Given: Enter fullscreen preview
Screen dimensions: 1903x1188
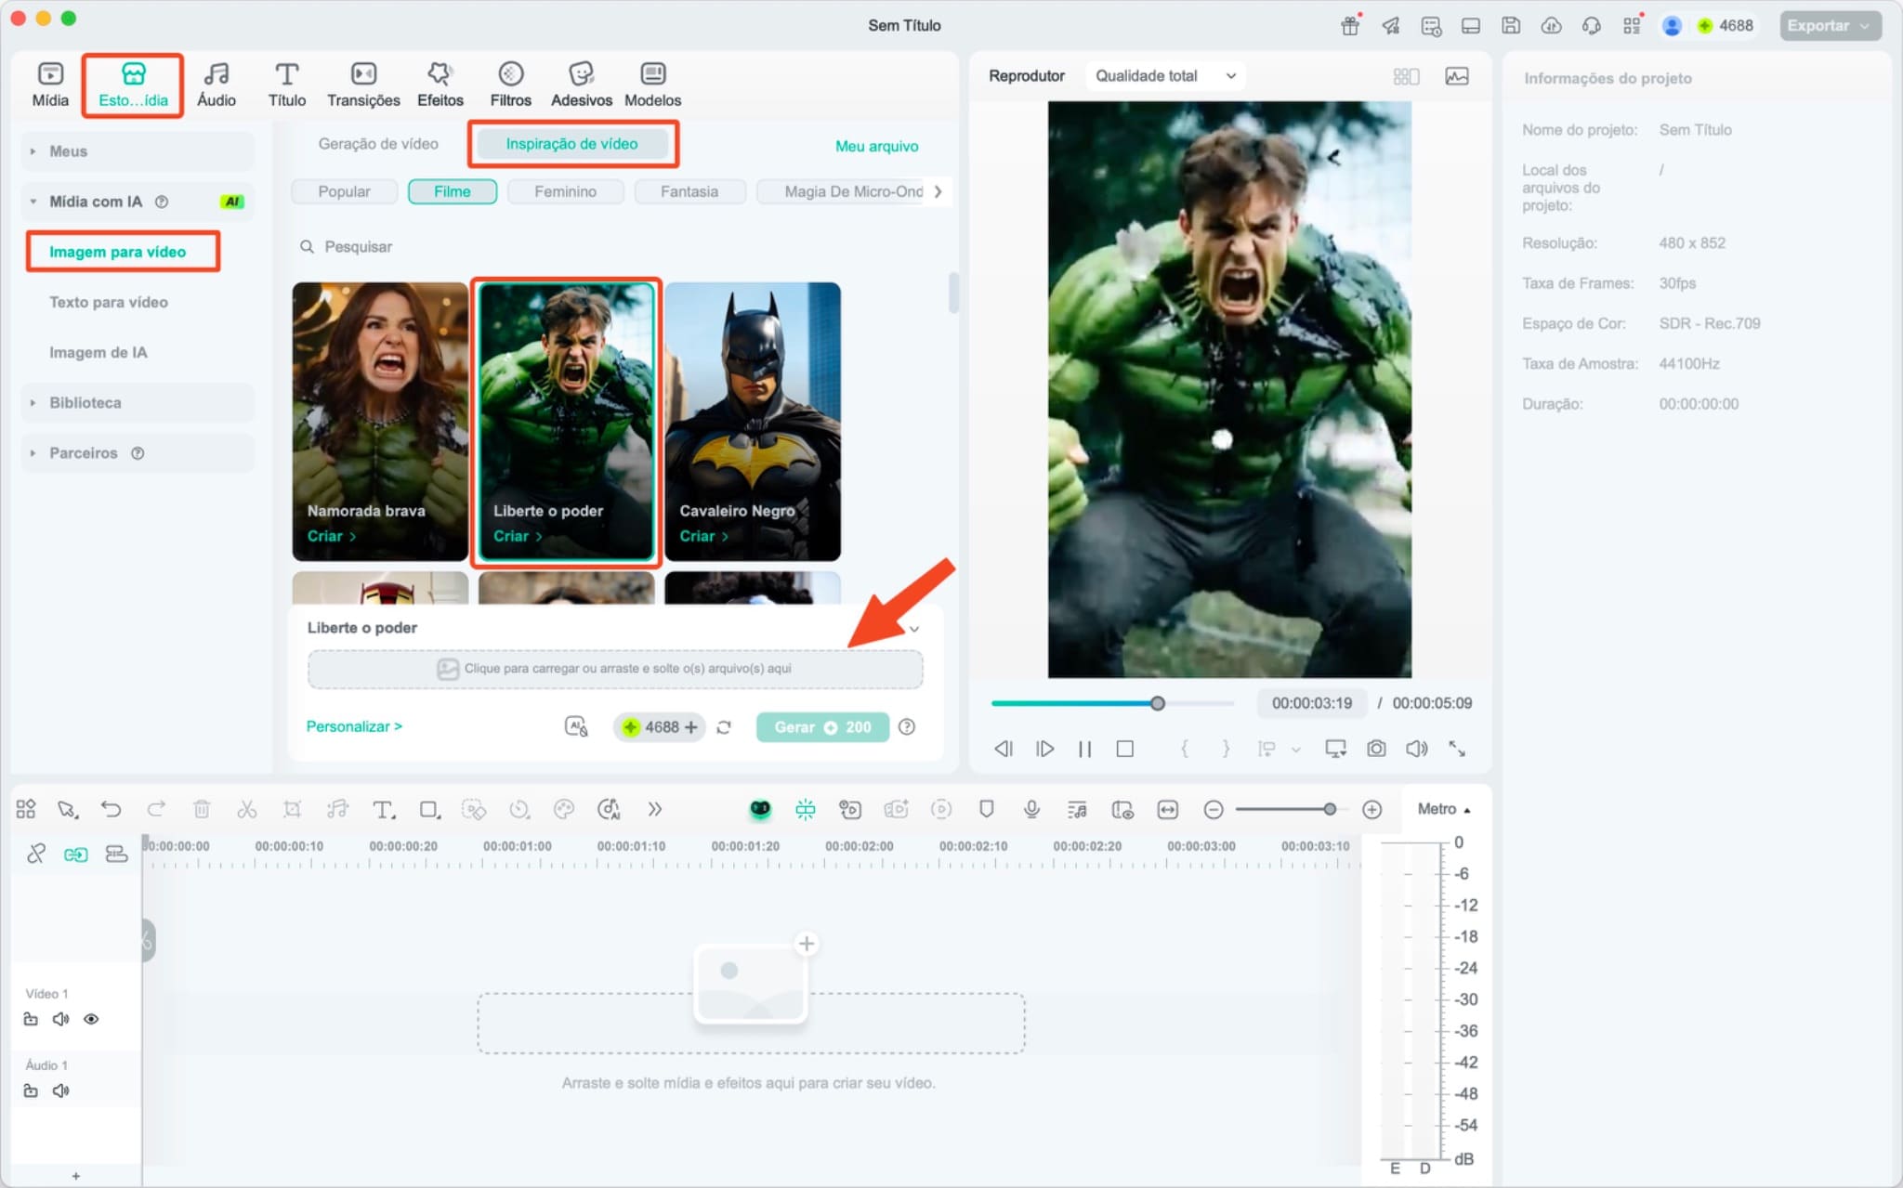Looking at the screenshot, I should pyautogui.click(x=1457, y=749).
